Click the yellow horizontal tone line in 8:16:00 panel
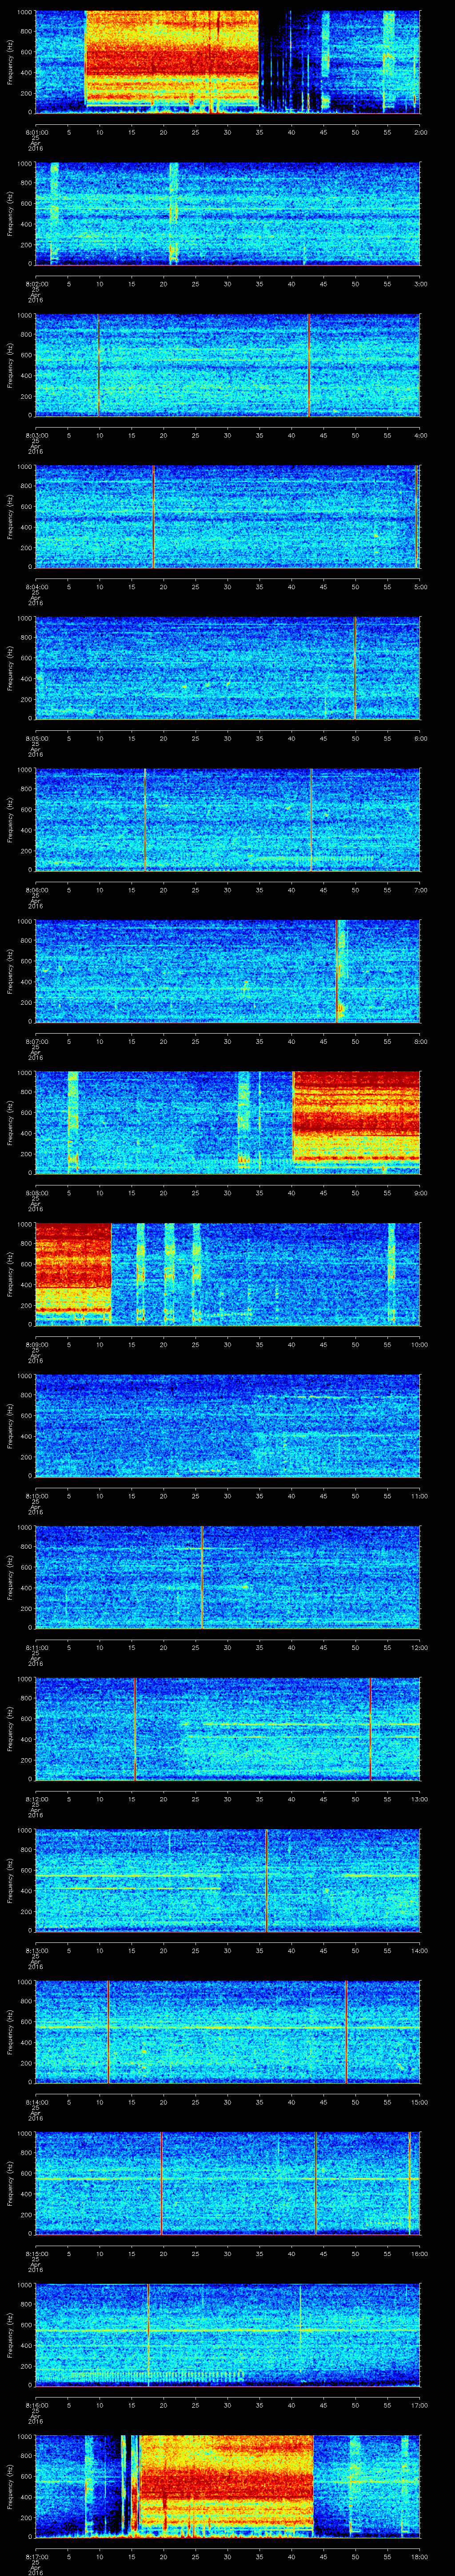Viewport: 455px width, 2576px height. click(x=228, y=2330)
